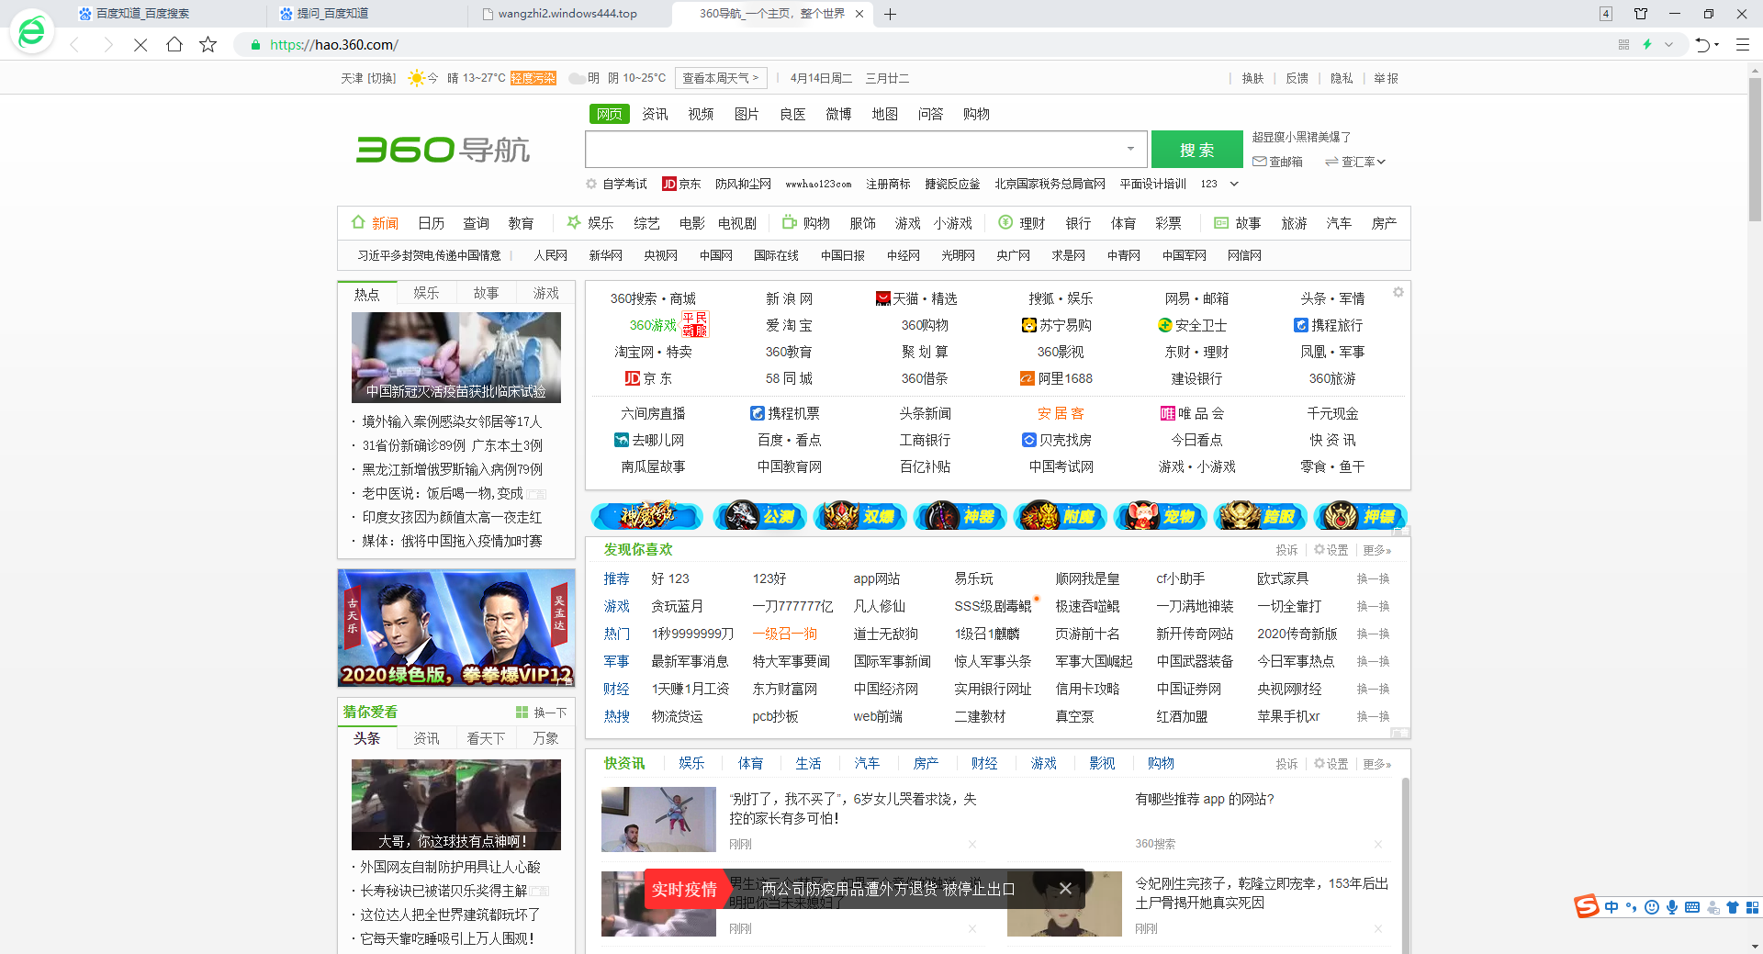Open the undo-close history dropdown arrow
The height and width of the screenshot is (954, 1763).
pos(1716,45)
